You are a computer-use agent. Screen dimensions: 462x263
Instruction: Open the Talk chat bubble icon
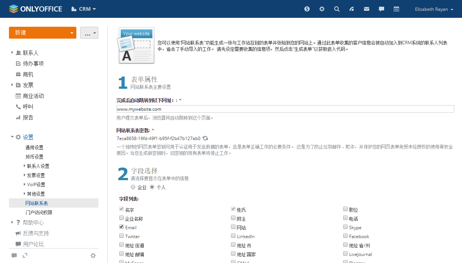point(382,9)
